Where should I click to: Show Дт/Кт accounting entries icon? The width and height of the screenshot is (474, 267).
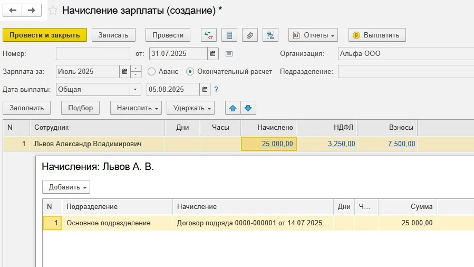click(209, 35)
